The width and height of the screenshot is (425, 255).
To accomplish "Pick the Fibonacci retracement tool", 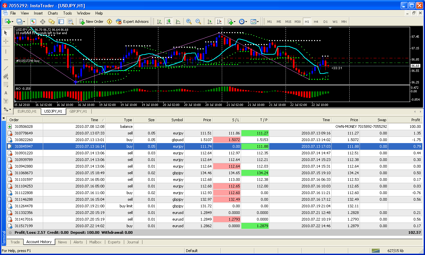I will tap(6, 85).
